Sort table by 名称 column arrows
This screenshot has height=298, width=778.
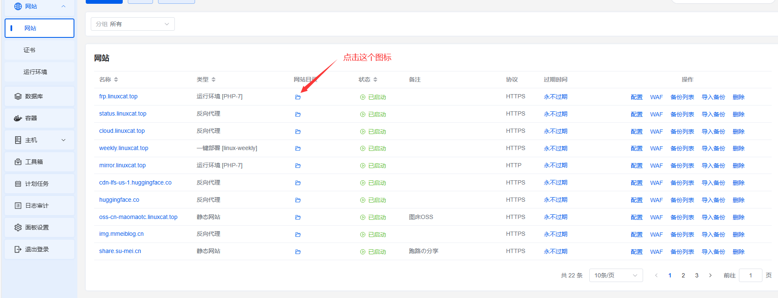coord(116,79)
